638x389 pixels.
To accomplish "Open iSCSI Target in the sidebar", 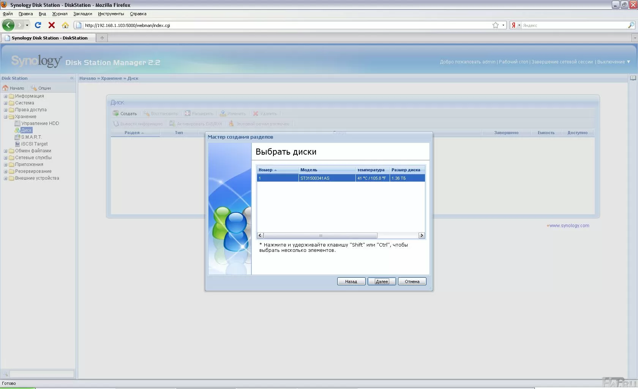I will pyautogui.click(x=34, y=144).
